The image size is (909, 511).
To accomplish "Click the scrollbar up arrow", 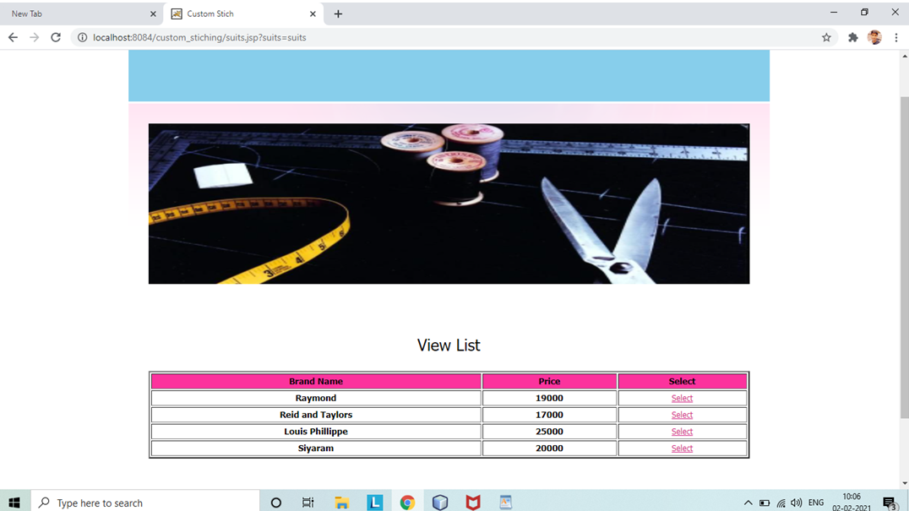I will (x=905, y=57).
